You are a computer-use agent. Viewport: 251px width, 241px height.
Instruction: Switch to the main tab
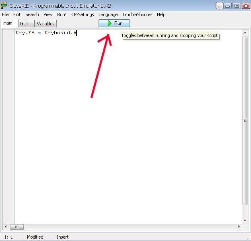click(9, 23)
